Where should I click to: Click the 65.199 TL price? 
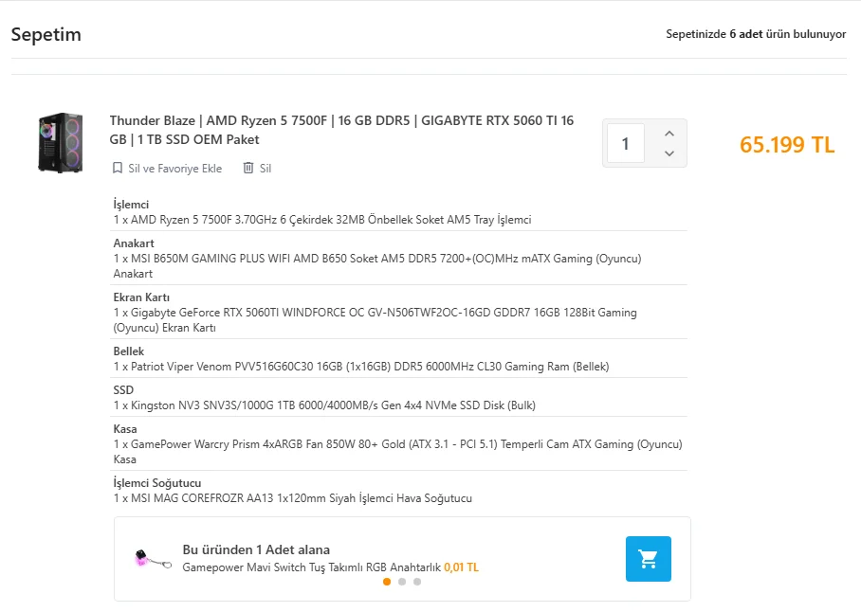coord(787,145)
